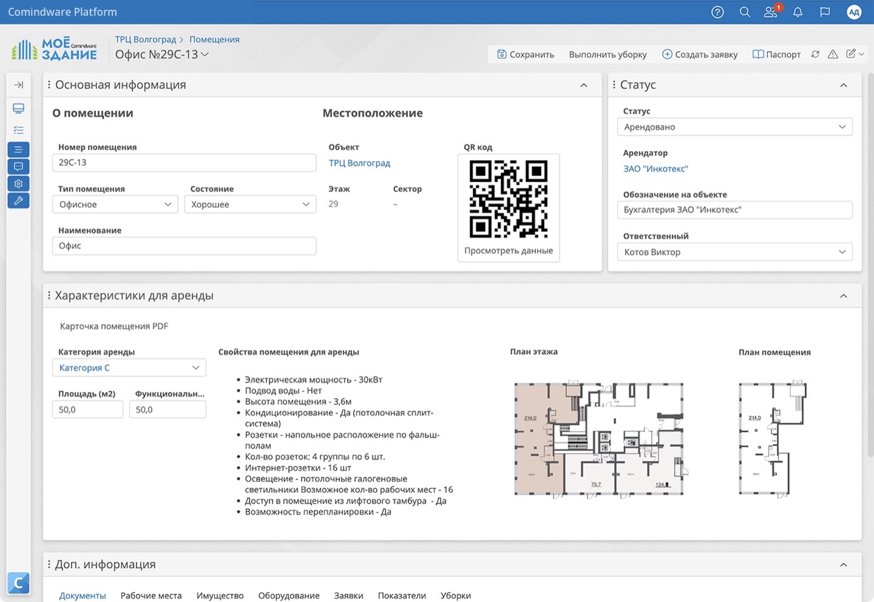Open Категория аренды dropdown

(129, 368)
